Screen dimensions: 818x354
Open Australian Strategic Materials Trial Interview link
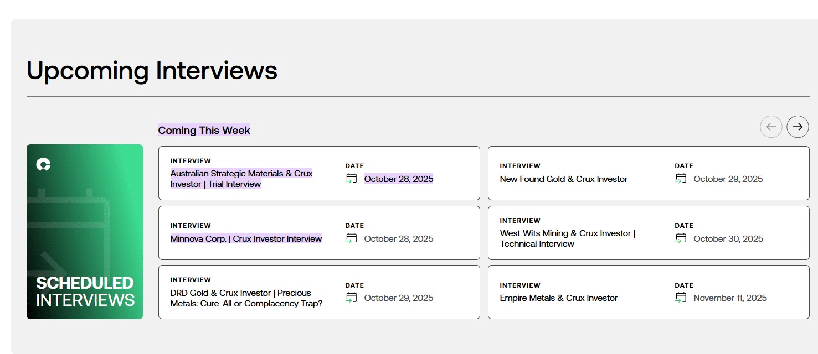click(x=241, y=179)
